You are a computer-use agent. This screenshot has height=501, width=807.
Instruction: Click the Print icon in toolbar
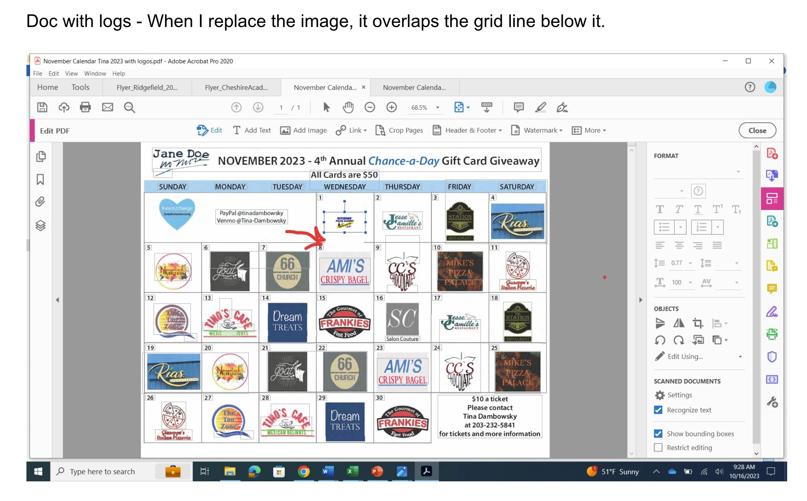[x=85, y=108]
